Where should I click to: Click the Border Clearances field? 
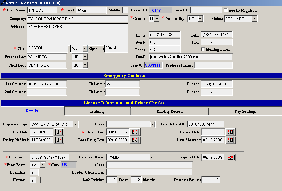coord(150,172)
